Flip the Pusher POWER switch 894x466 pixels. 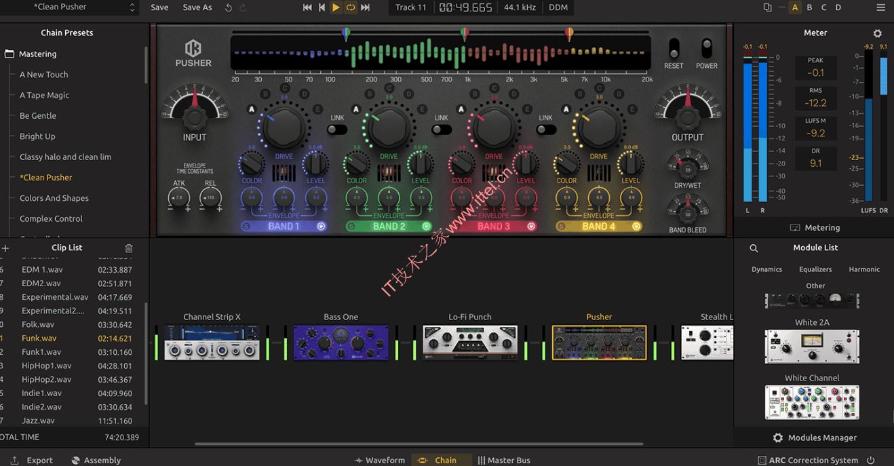(707, 48)
